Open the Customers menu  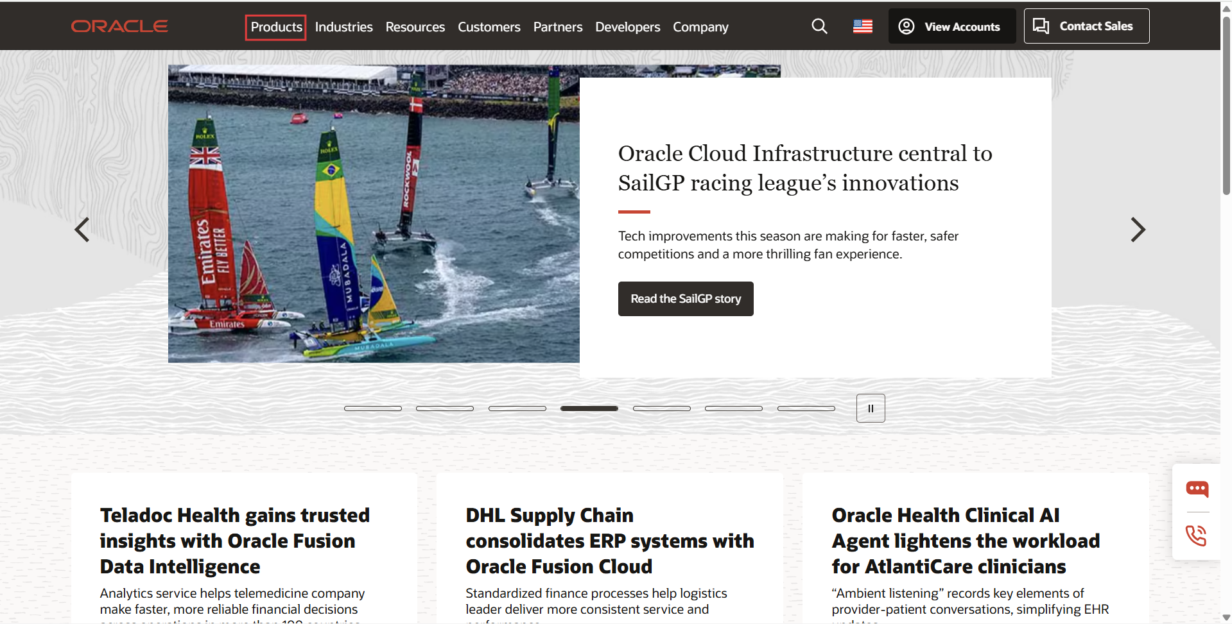[489, 27]
